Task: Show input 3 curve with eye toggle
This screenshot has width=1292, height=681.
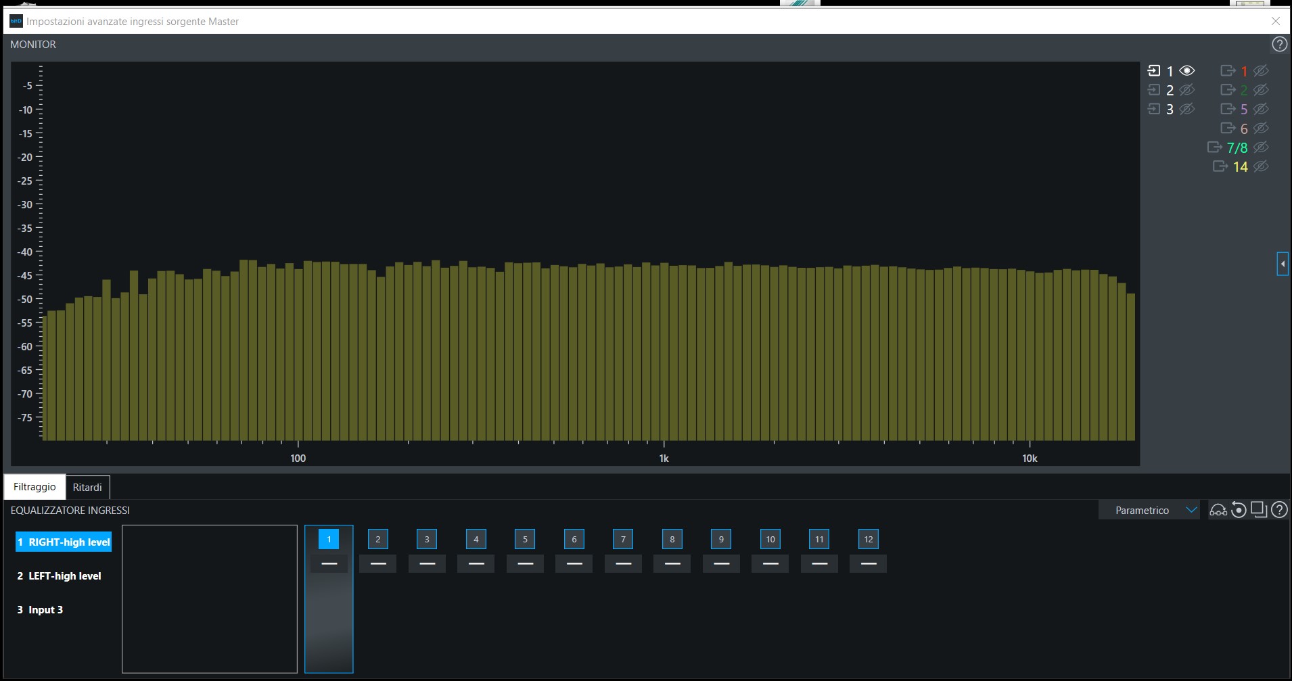Action: [x=1187, y=108]
